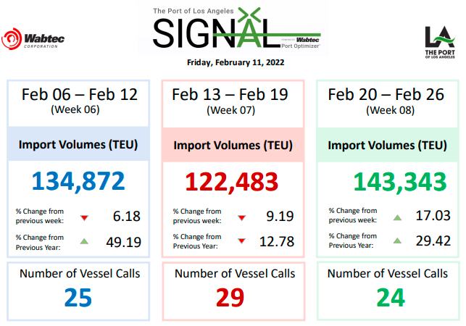Select the Feb 06 – Feb 12 week header
Screen dimensions: 466x326
pyautogui.click(x=79, y=100)
